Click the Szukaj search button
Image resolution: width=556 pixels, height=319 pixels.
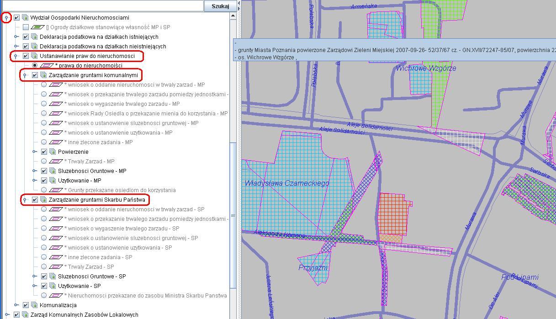point(220,6)
